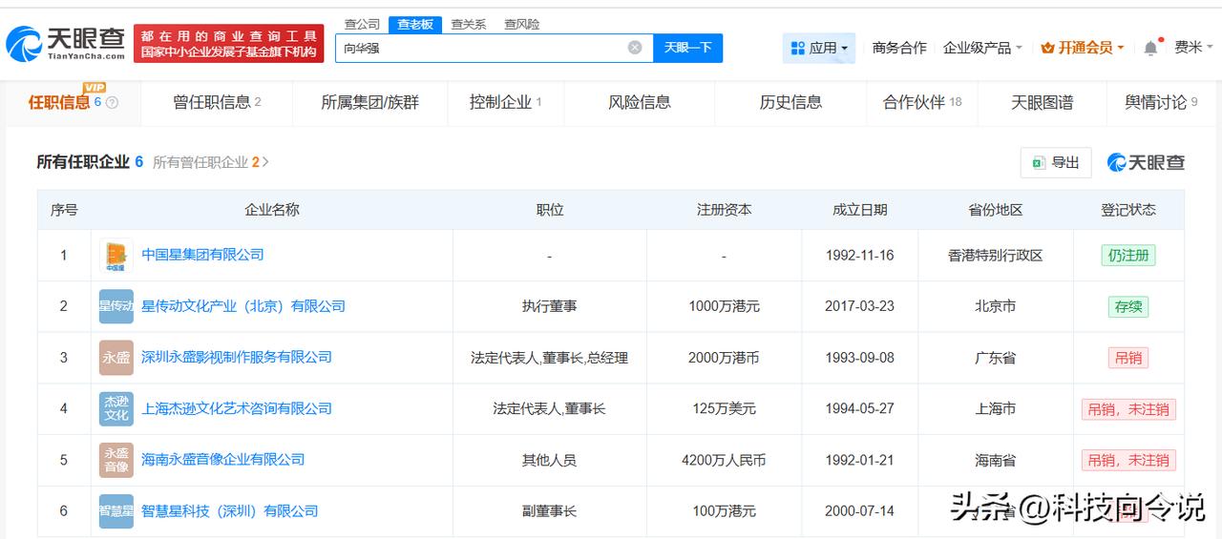Clear the search box with X icon
1222x539 pixels.
coord(635,48)
